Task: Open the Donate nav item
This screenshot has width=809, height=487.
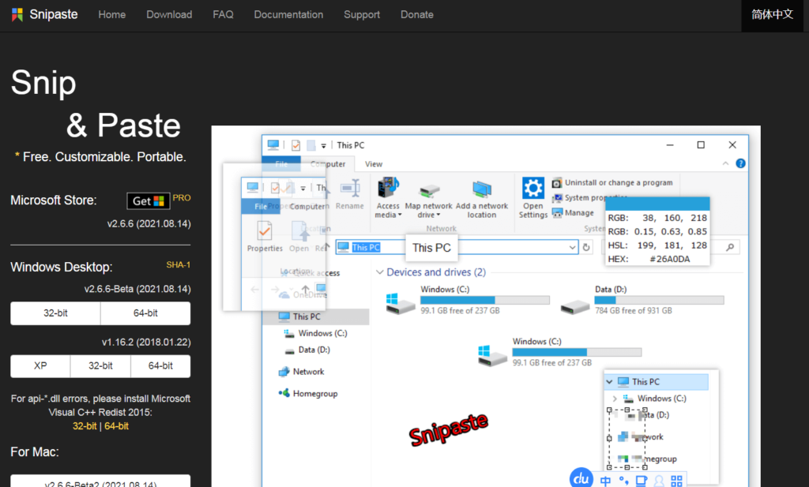Action: [x=417, y=14]
